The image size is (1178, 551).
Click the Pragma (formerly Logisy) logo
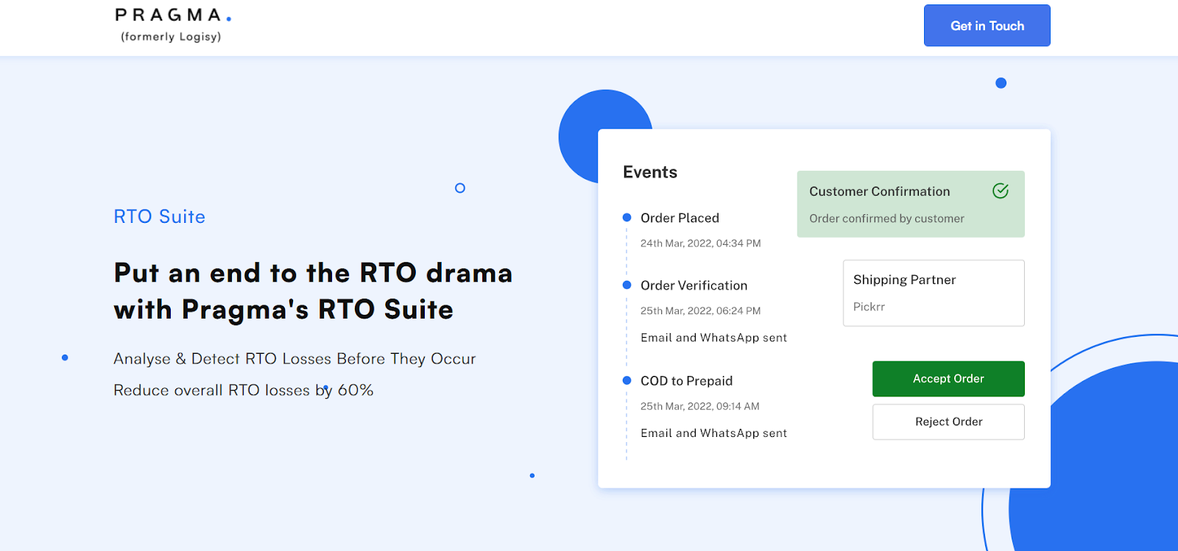click(x=173, y=25)
